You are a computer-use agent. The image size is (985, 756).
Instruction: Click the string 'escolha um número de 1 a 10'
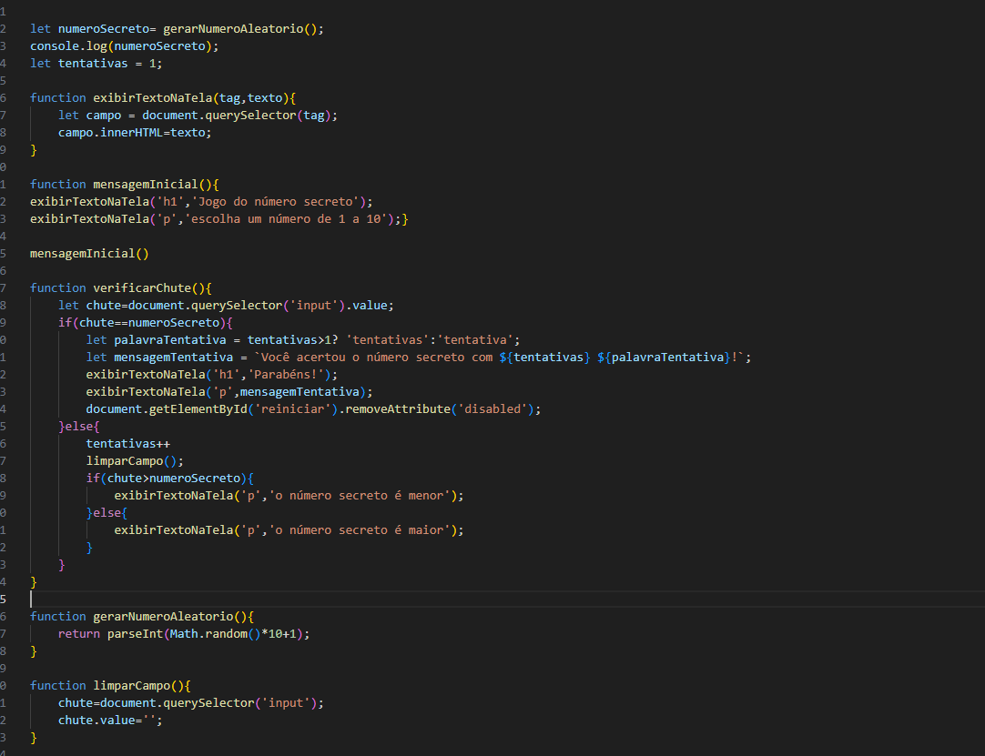[x=285, y=219]
